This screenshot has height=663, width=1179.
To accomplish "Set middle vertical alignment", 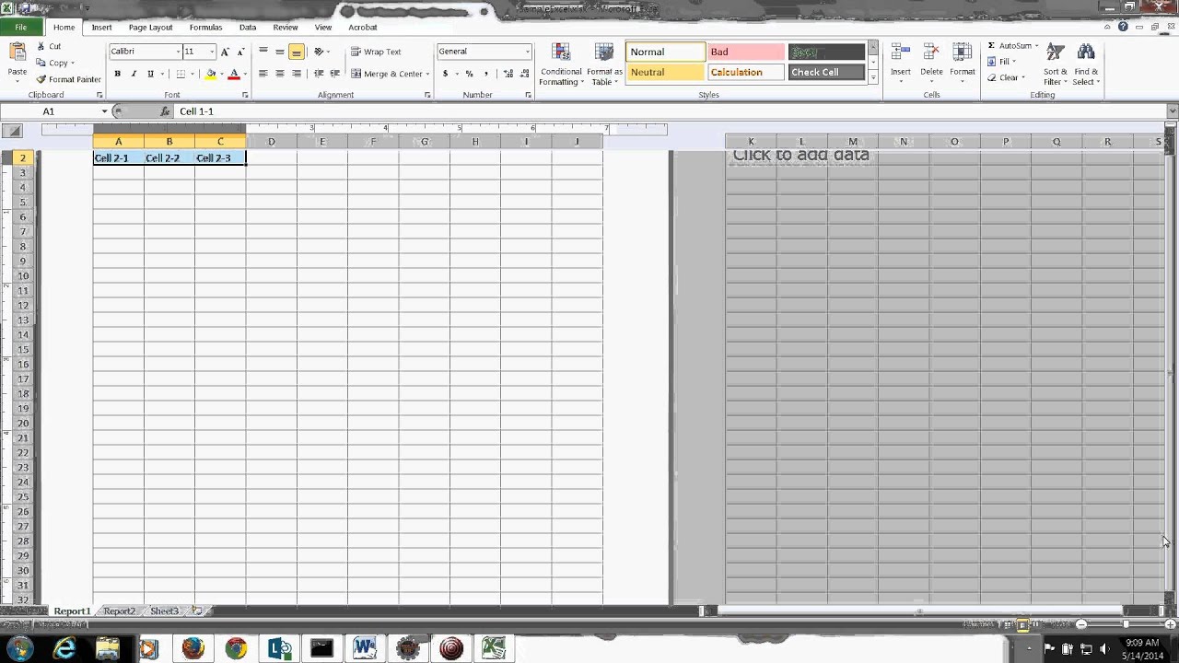I will (280, 52).
